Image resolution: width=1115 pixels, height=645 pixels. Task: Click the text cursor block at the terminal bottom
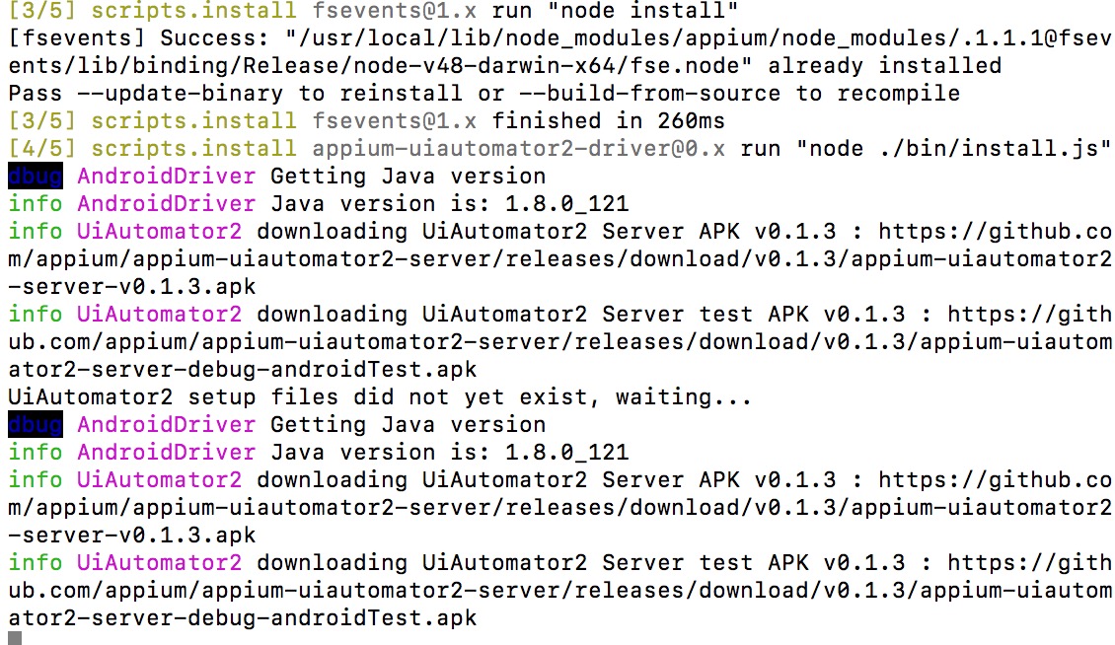15,638
